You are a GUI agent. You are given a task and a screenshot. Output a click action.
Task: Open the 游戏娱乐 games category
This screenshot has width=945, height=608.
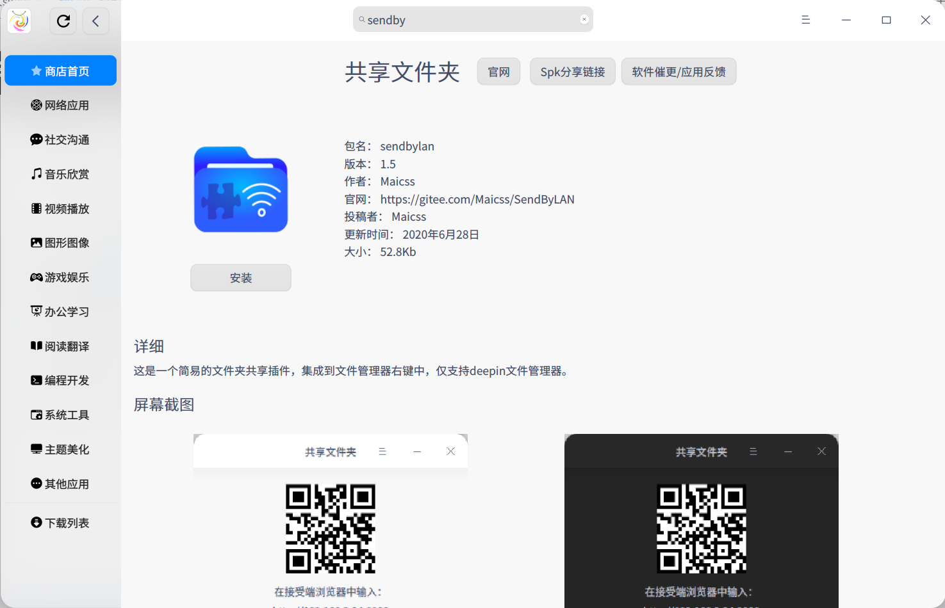click(x=60, y=277)
